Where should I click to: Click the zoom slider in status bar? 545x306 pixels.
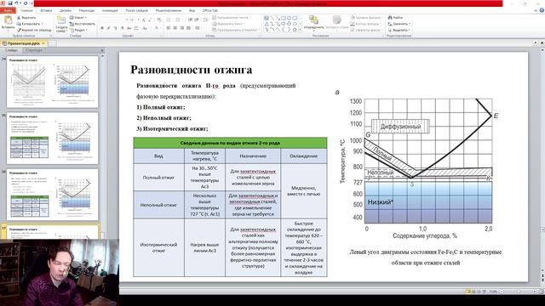coord(519,292)
